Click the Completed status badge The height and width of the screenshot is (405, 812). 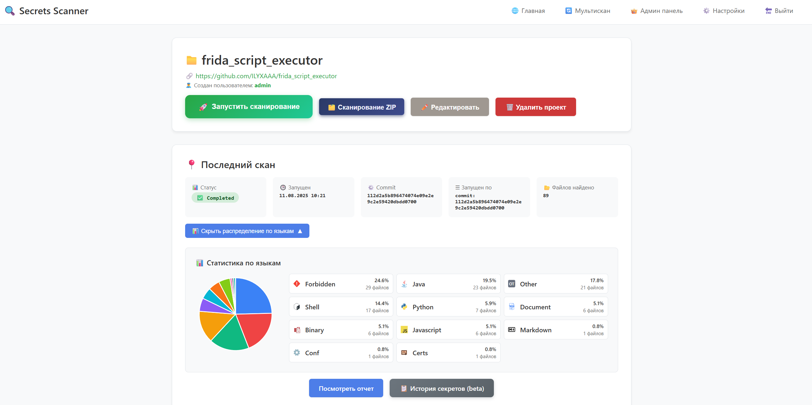215,198
